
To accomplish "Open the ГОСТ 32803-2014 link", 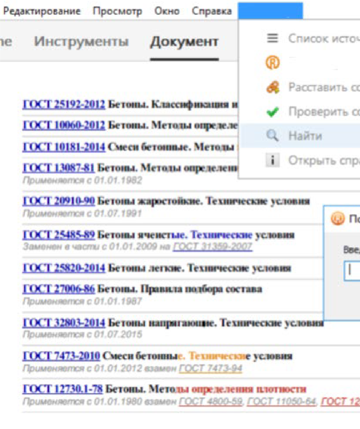I will click(x=64, y=323).
